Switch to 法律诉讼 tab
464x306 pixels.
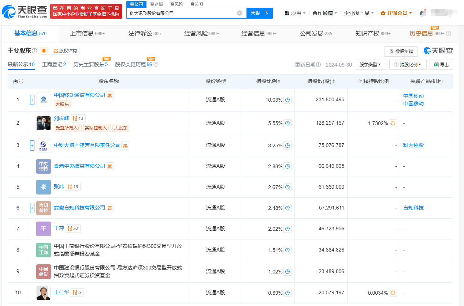click(x=144, y=34)
